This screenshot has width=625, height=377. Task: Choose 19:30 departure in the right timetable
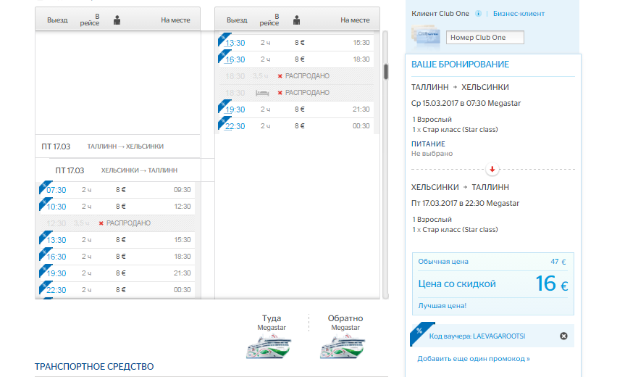point(235,109)
